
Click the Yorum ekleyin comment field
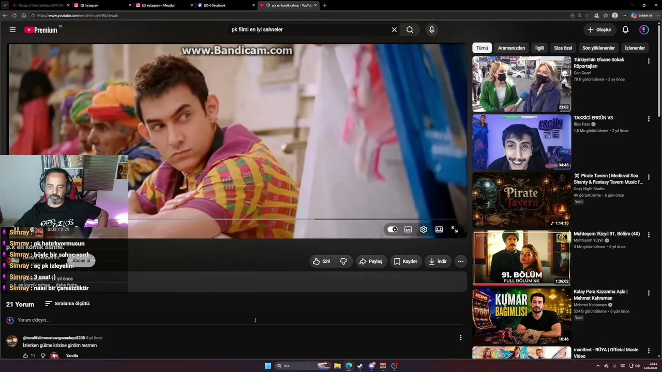tap(239, 320)
